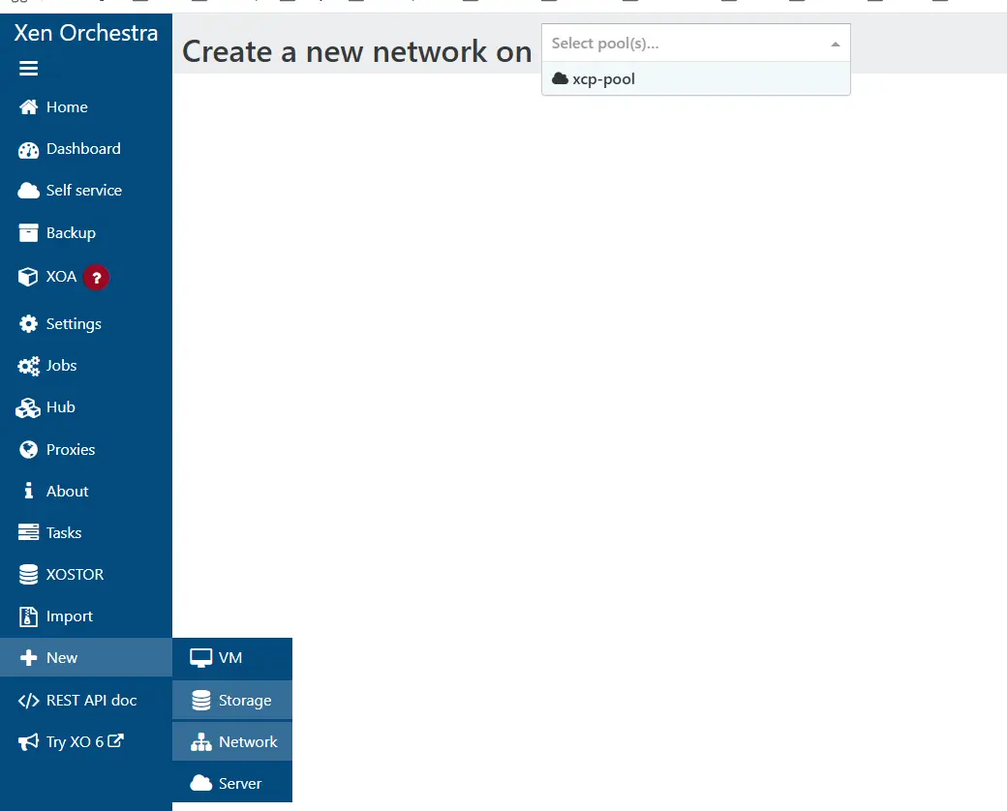
Task: Expand the Select pool(s) dropdown arrow
Action: [x=835, y=44]
